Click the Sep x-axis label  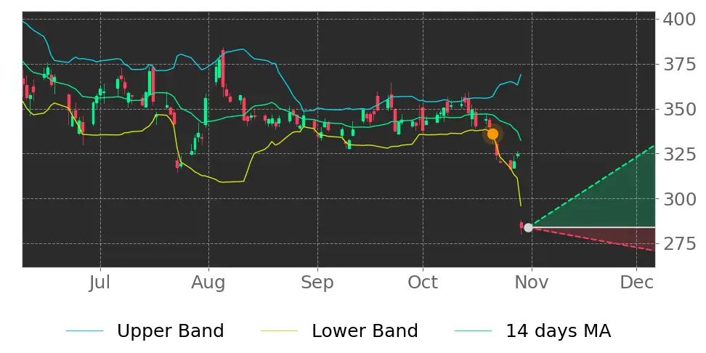pyautogui.click(x=317, y=283)
